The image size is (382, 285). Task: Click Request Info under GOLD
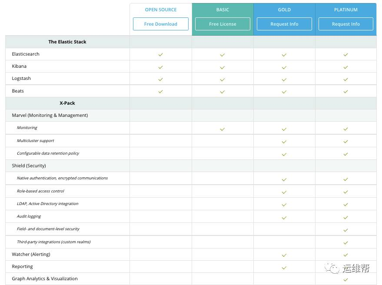(284, 24)
